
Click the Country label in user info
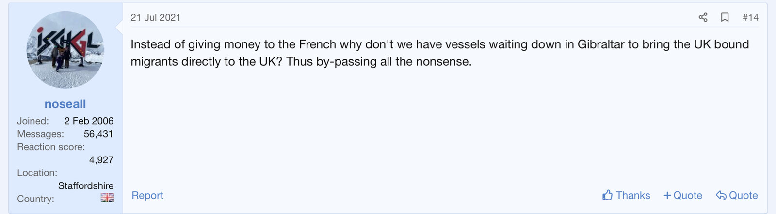(35, 199)
